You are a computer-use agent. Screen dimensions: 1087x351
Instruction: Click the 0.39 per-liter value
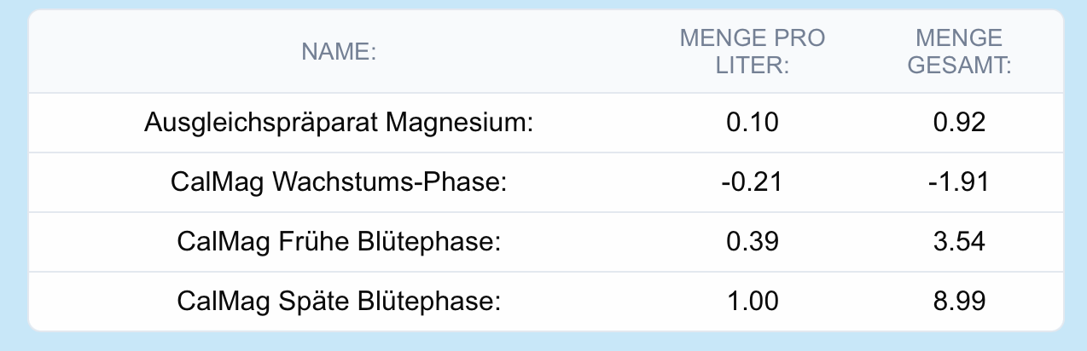[752, 242]
